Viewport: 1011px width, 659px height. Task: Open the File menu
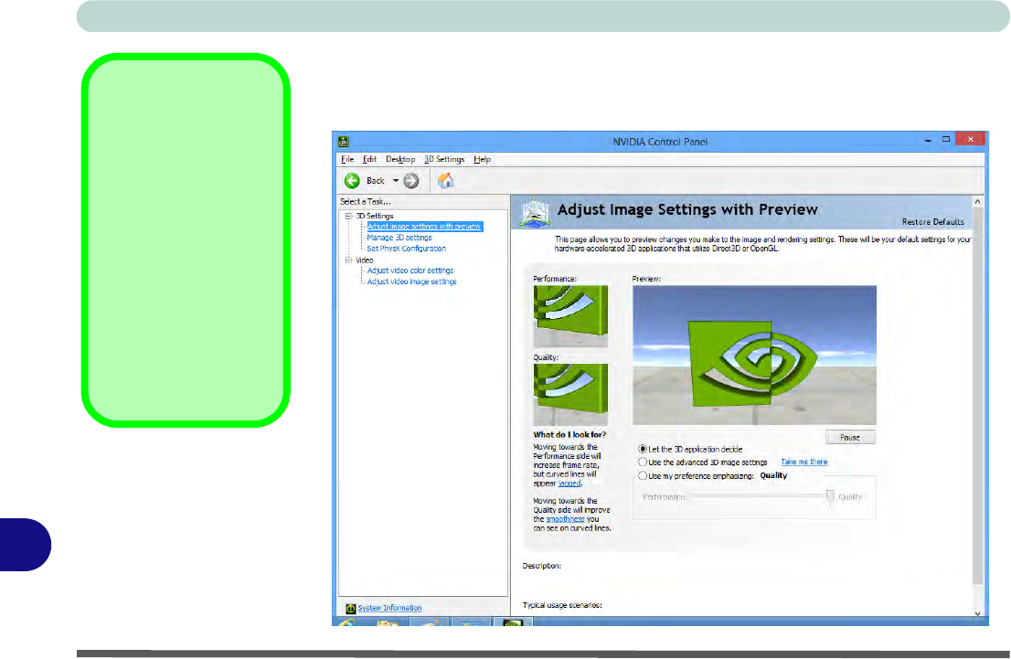pos(346,159)
